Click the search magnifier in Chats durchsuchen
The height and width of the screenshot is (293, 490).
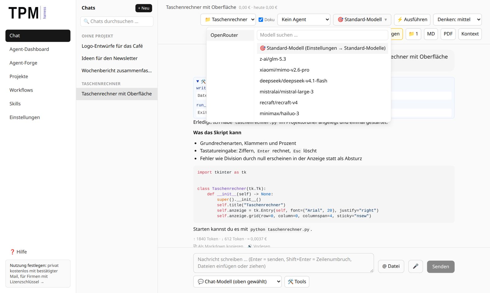[x=86, y=21]
